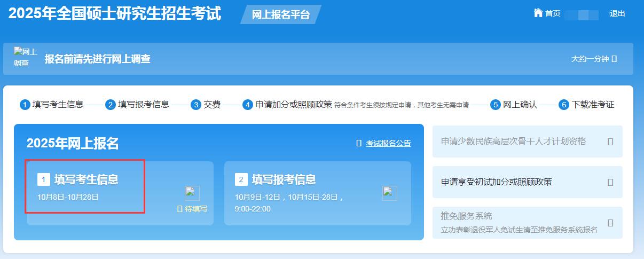
Task: Click the icon before 考试报名公告
Action: tap(359, 143)
